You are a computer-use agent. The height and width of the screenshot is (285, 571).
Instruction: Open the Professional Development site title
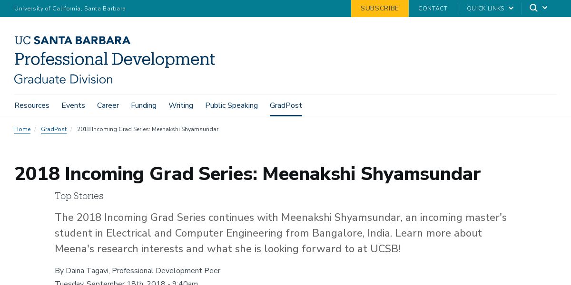point(115,59)
